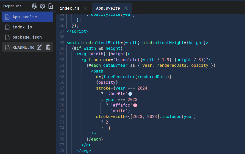Close the index.js tab
This screenshot has height=154, width=245.
tap(85, 8)
